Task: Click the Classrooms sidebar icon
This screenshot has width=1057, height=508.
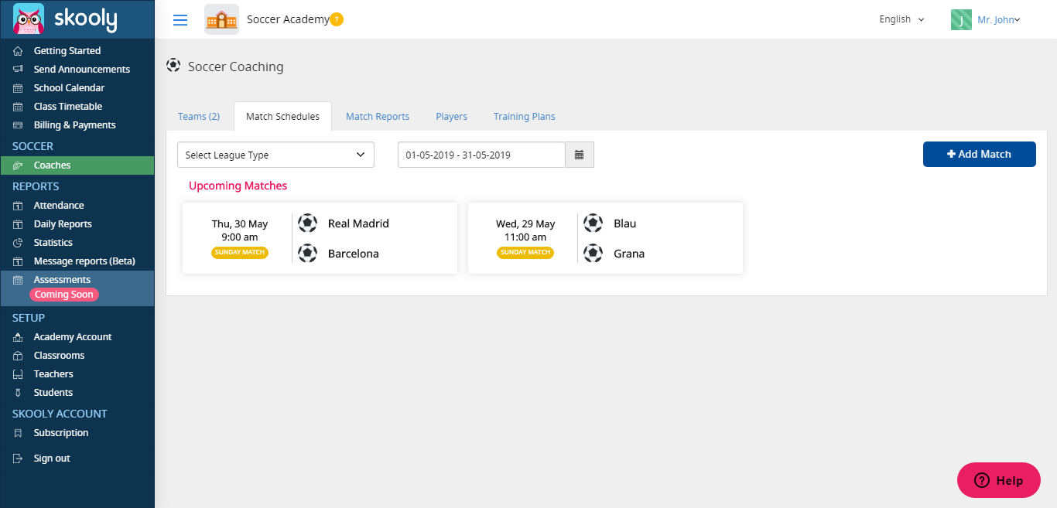Action: point(18,356)
